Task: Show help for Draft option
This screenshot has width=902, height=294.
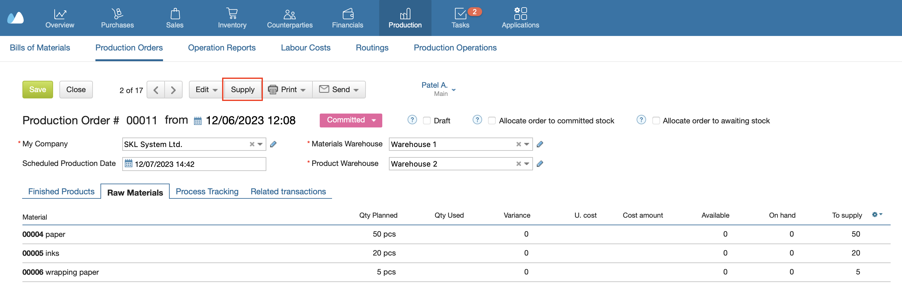Action: [x=412, y=120]
